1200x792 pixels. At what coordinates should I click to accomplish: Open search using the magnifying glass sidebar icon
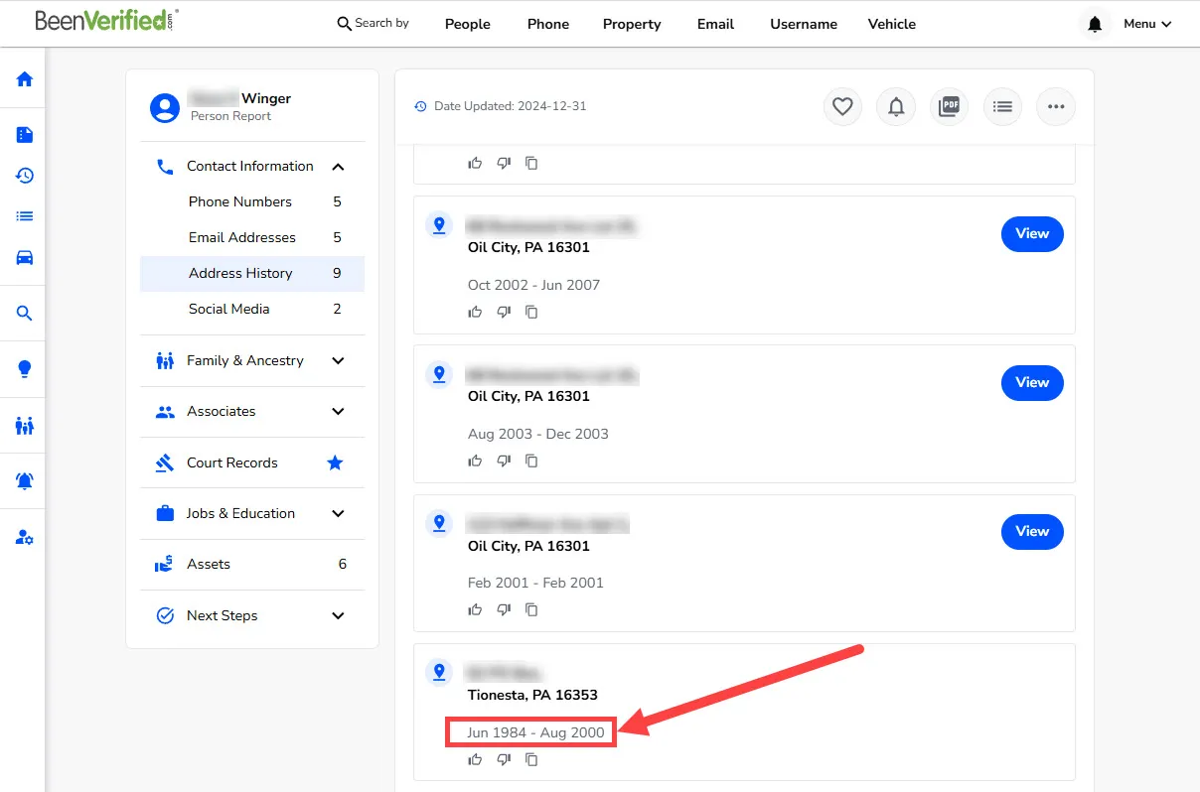(22, 313)
